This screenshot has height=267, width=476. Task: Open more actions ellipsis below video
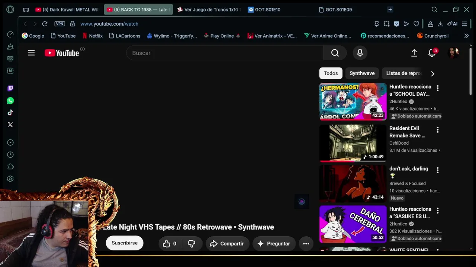306,244
